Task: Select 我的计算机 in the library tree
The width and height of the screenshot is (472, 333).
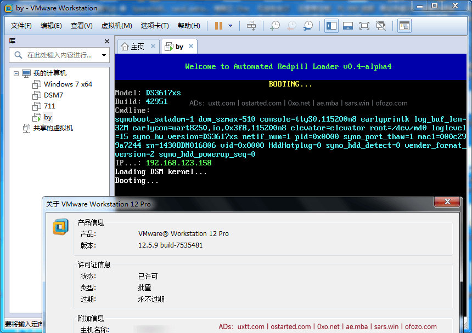Action: (x=49, y=73)
